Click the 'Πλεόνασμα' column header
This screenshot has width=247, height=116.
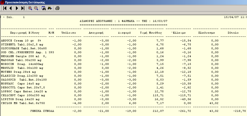(x=207, y=33)
